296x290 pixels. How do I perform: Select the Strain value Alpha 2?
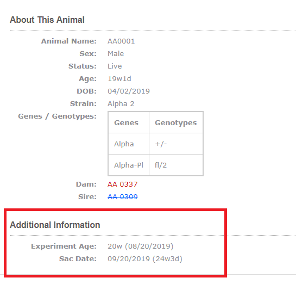[x=121, y=104]
